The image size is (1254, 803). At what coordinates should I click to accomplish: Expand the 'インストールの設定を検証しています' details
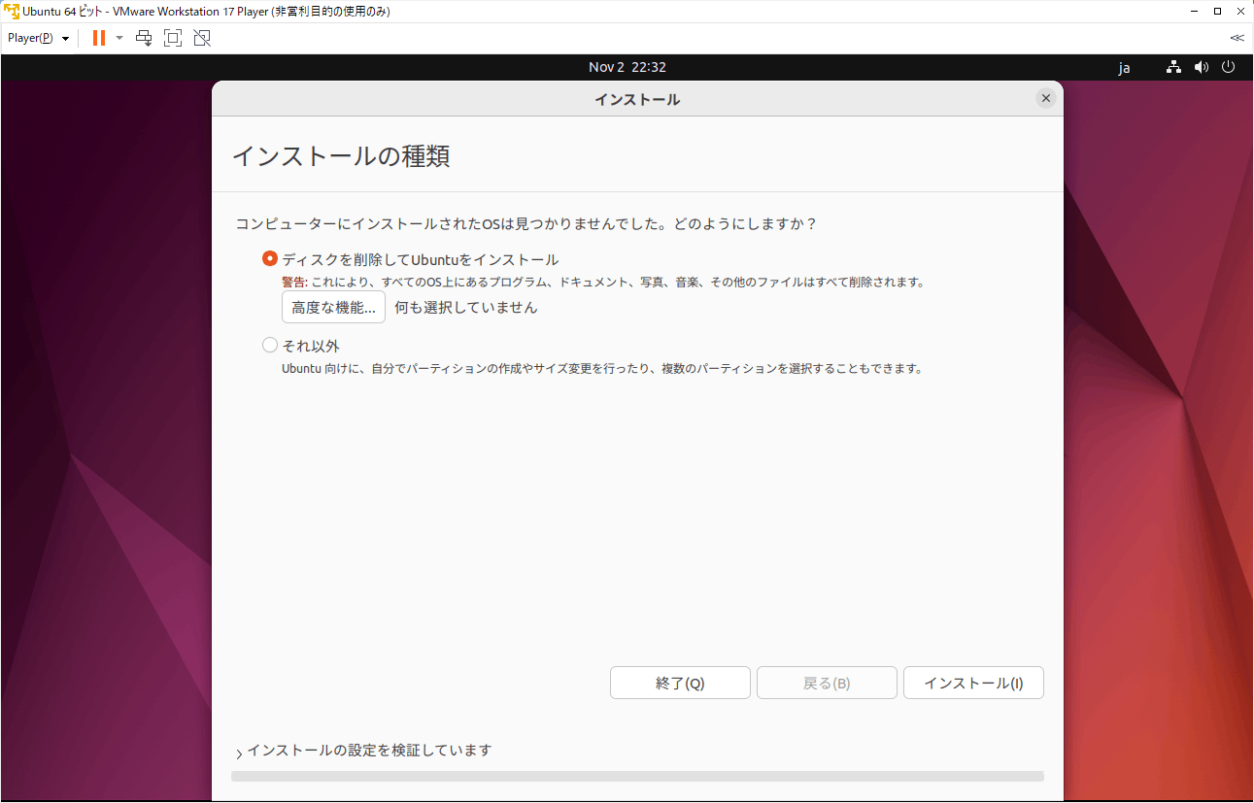[240, 753]
